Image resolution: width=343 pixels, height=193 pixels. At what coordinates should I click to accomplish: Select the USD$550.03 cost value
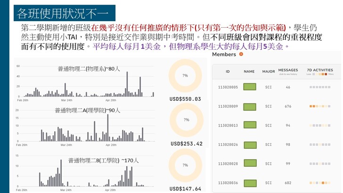click(x=185, y=99)
